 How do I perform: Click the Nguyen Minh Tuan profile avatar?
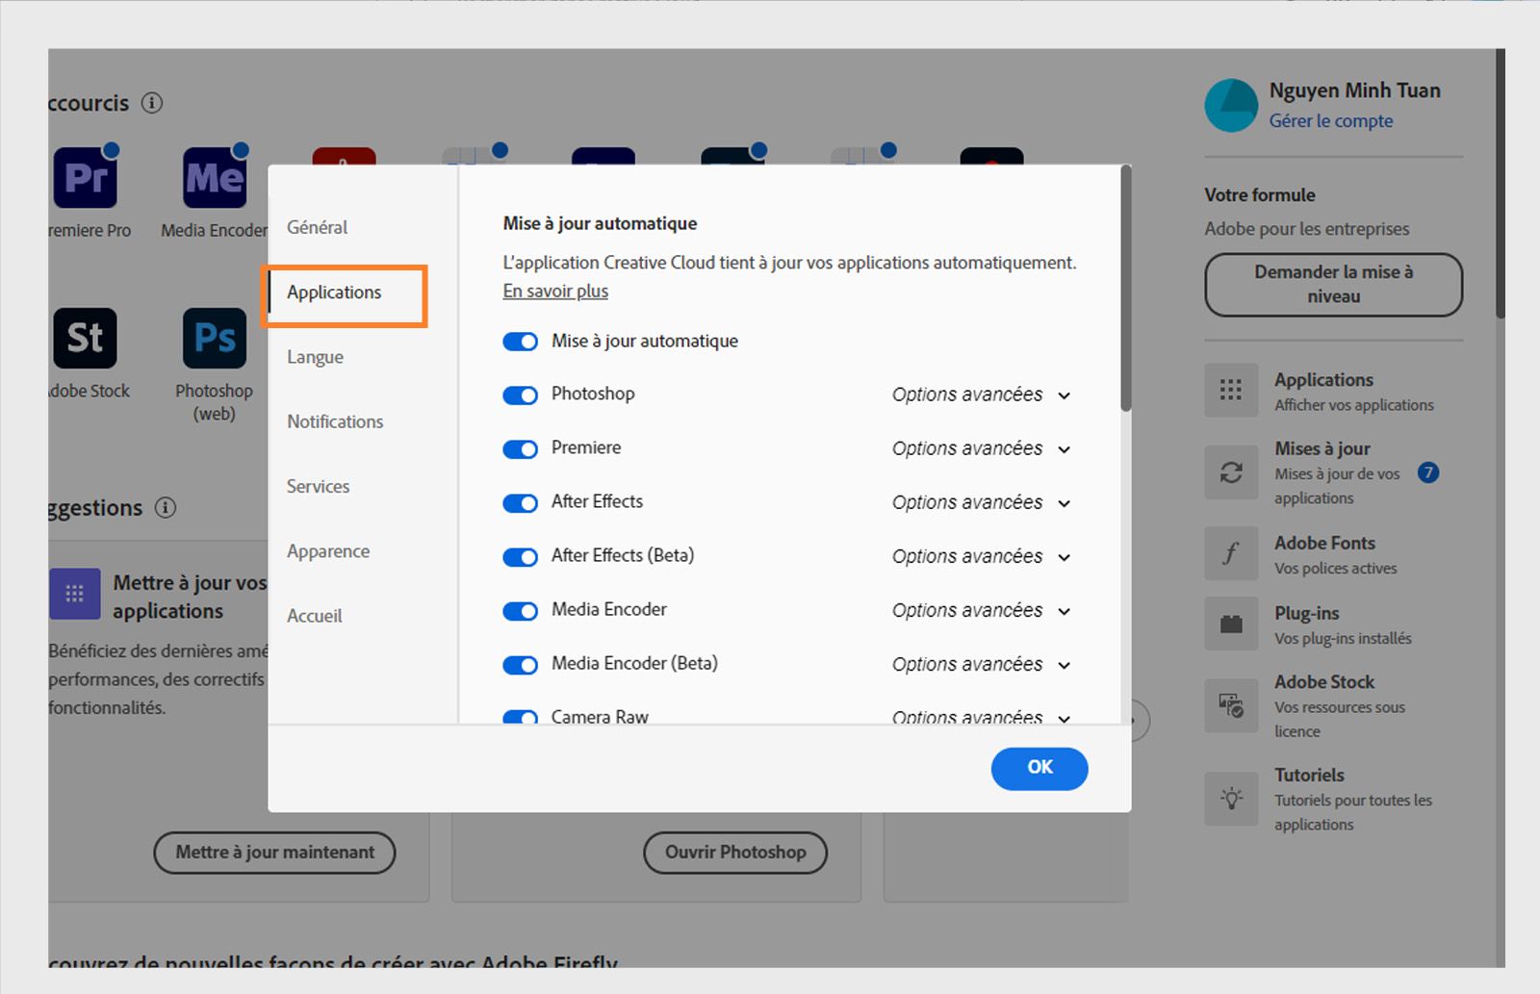(1231, 105)
